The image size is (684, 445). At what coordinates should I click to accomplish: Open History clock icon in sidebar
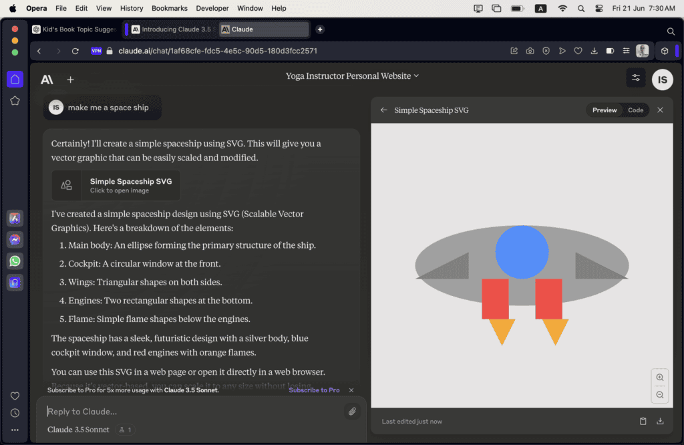(15, 413)
